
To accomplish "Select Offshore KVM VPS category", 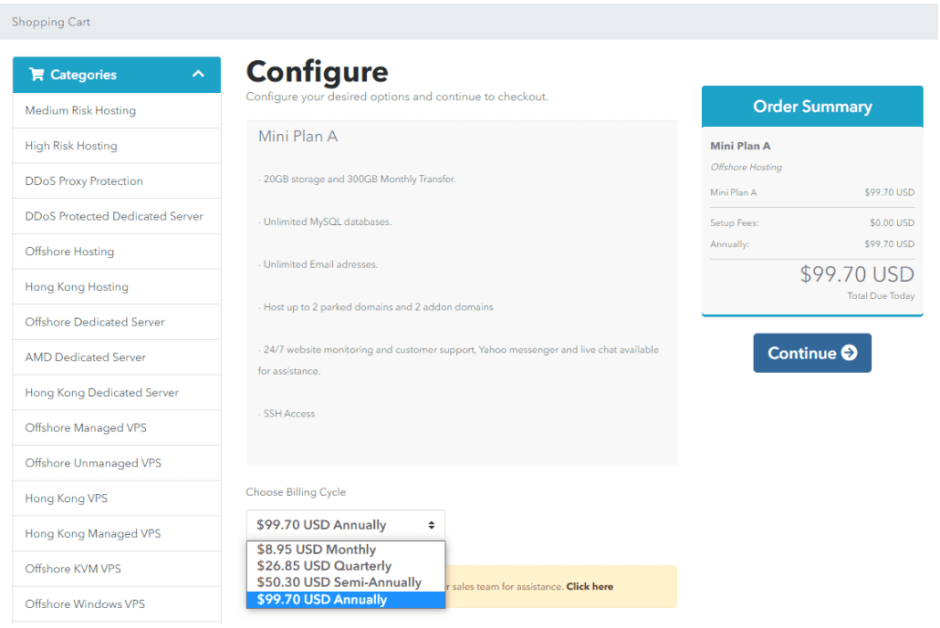I will tap(116, 570).
